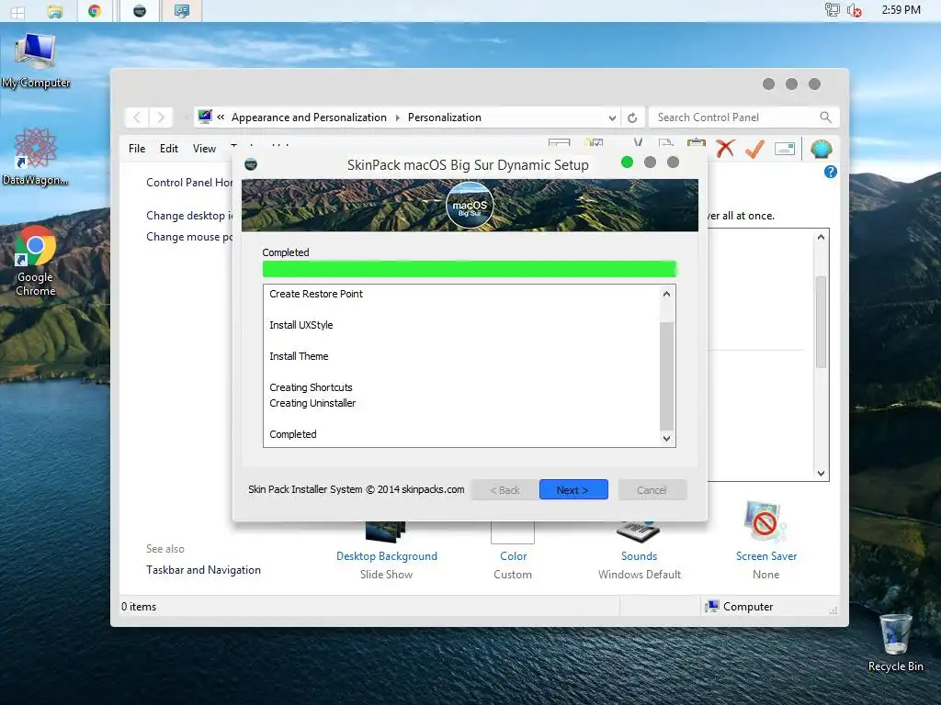
Task: Select the Google Chrome desktop shortcut
Action: point(36,261)
